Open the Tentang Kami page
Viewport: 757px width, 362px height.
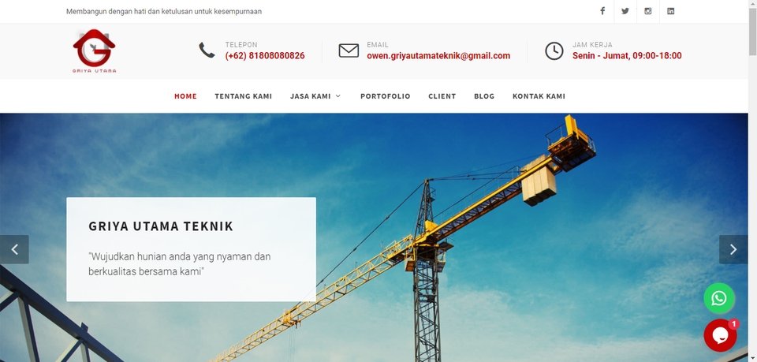click(x=244, y=96)
